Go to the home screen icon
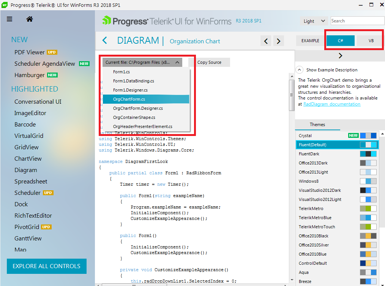This screenshot has height=286, width=385. point(30,19)
